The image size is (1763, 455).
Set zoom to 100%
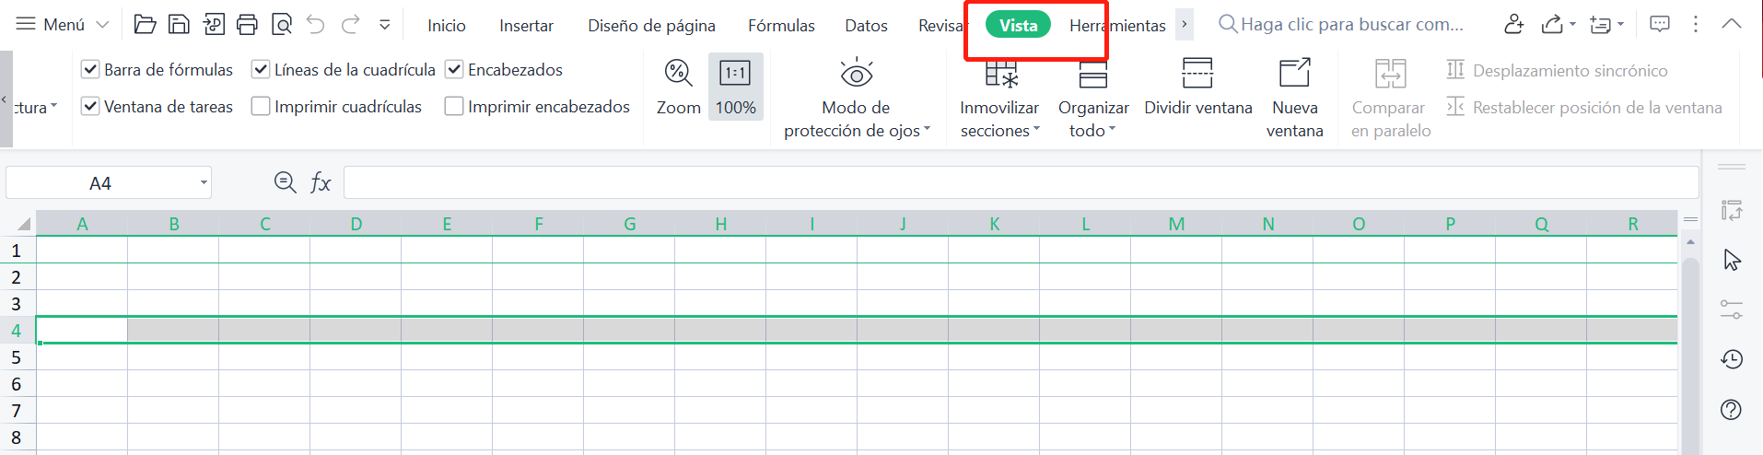pos(735,88)
